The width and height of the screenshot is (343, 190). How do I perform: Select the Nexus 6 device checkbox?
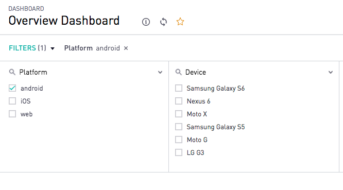click(x=179, y=101)
